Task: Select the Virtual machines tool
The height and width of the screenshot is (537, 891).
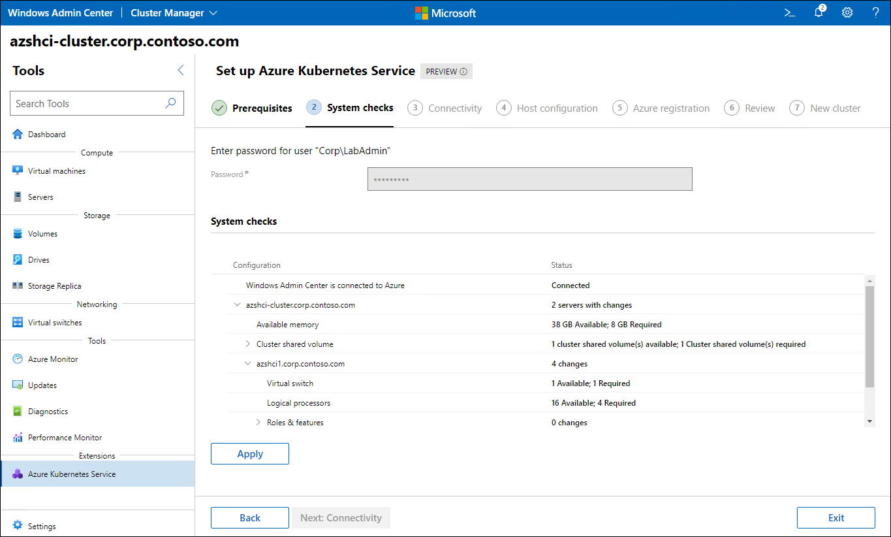Action: 56,171
